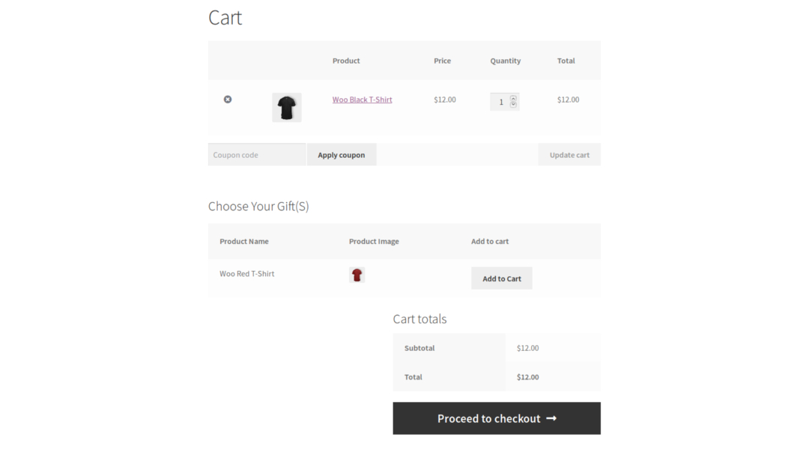Click the Product column header
This screenshot has height=455, width=809.
pos(346,61)
